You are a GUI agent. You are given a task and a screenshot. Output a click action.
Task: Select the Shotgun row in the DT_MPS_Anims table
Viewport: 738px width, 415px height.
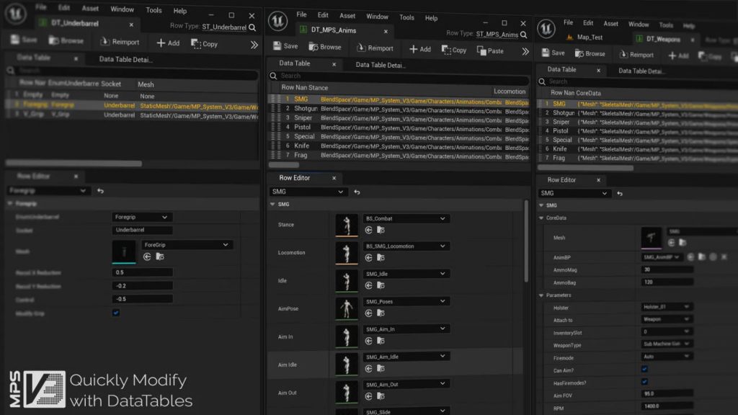(x=399, y=110)
